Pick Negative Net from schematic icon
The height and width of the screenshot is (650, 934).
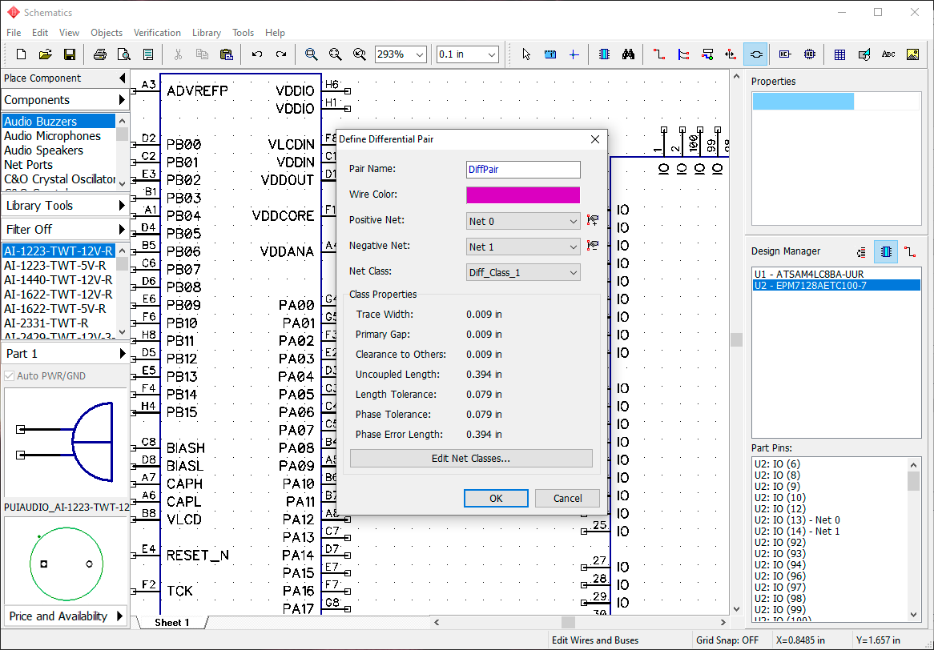click(592, 245)
